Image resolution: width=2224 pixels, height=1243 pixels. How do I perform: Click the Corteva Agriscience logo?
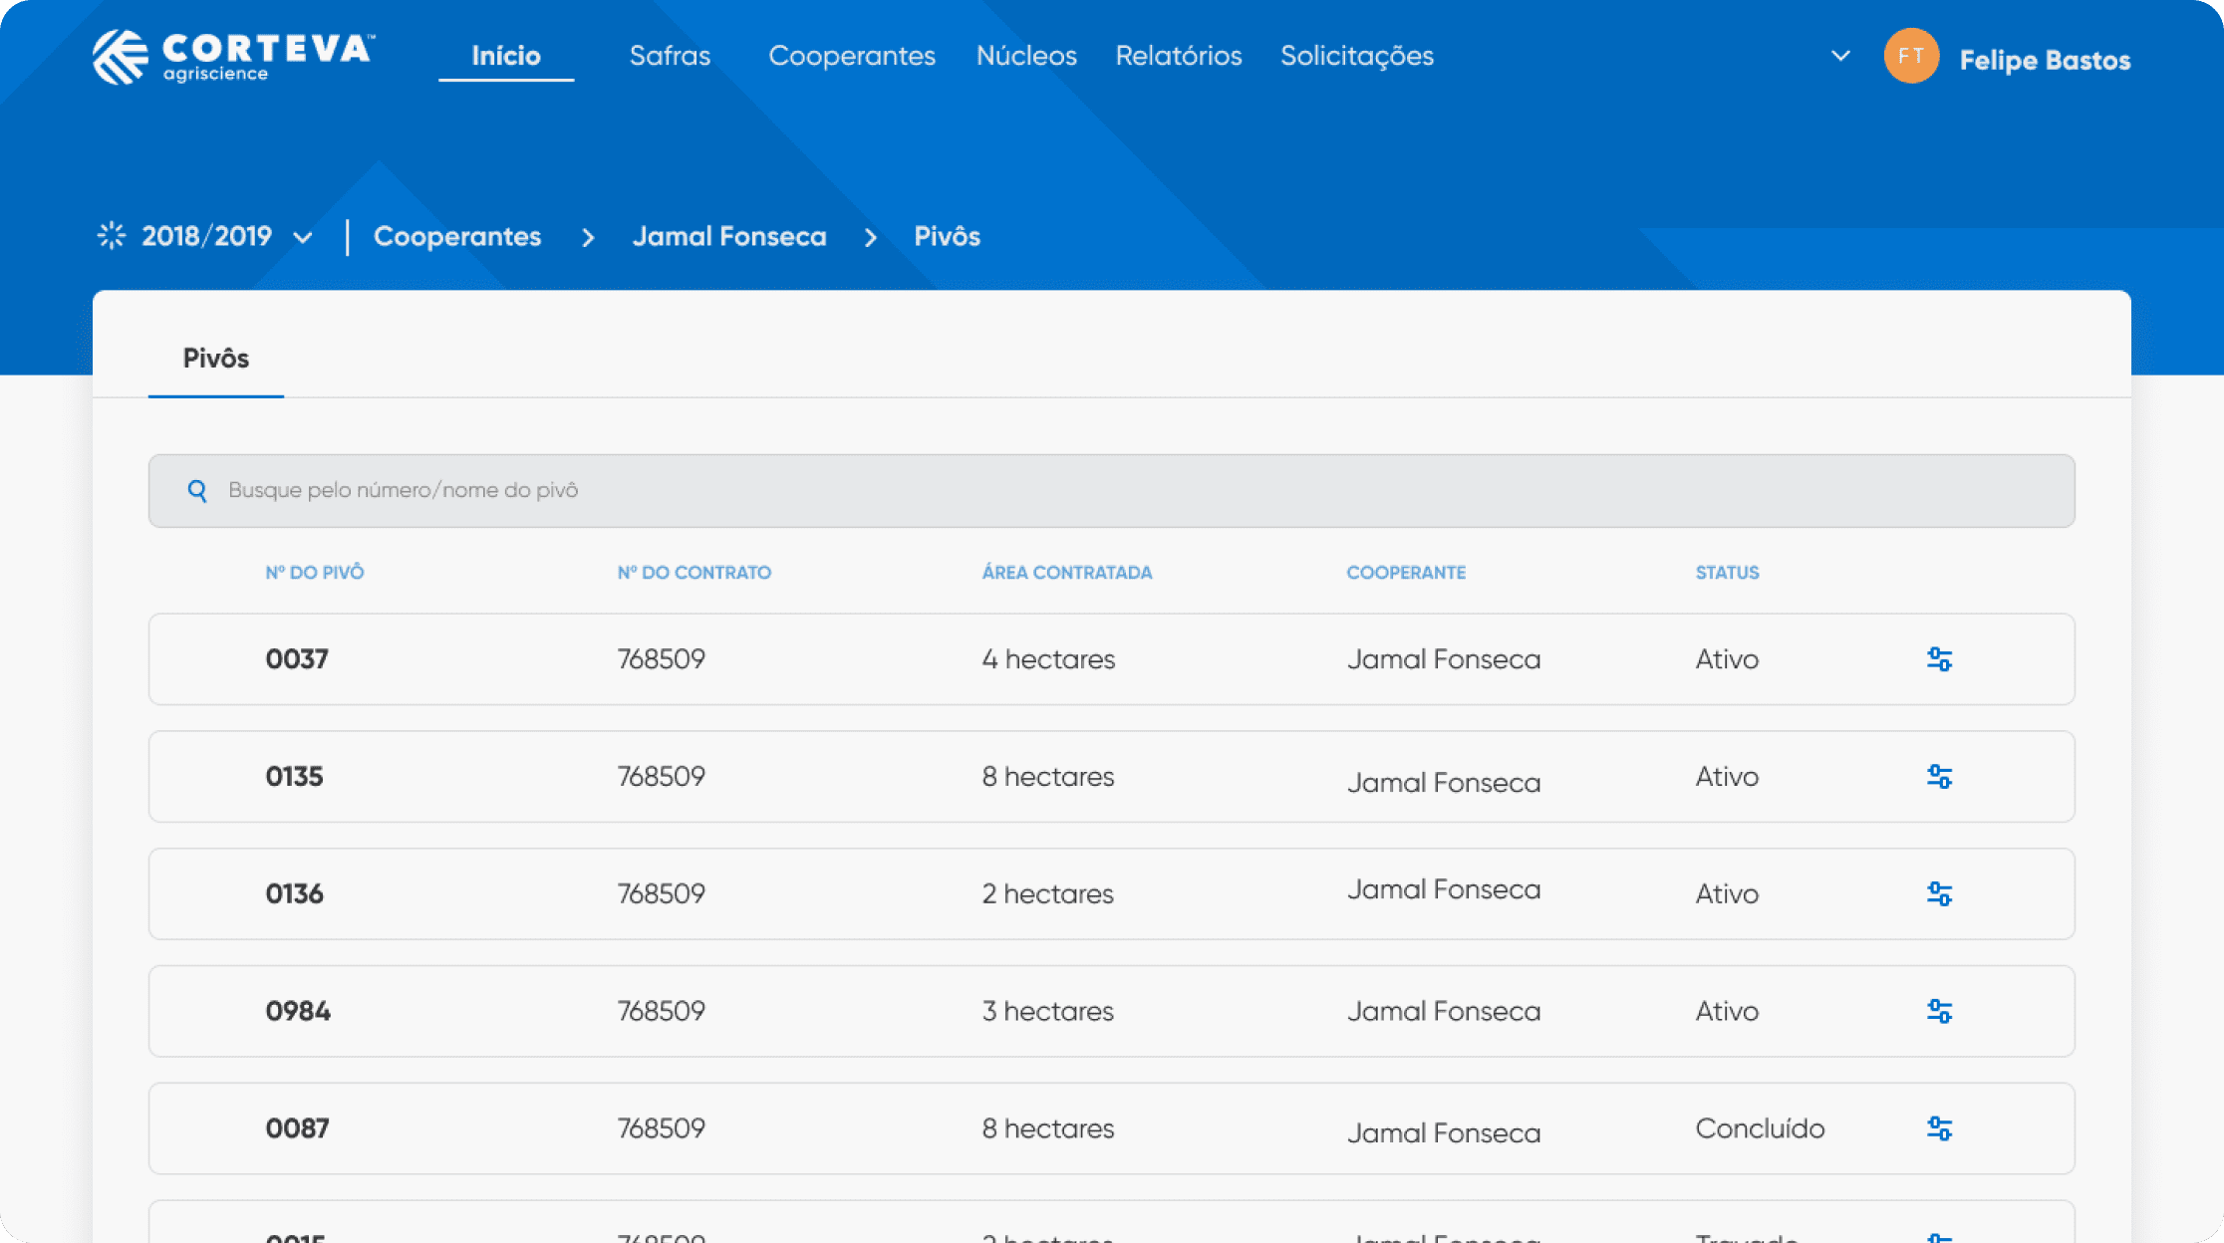pyautogui.click(x=233, y=57)
